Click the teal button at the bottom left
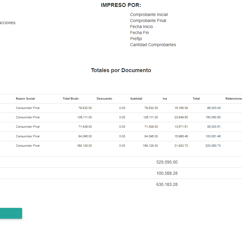Screen dimensions: 242x226 pyautogui.click(x=11, y=213)
